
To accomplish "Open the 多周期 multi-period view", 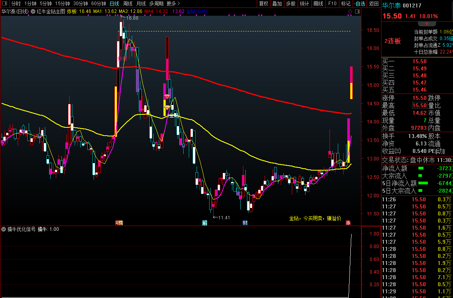I will [156, 4].
